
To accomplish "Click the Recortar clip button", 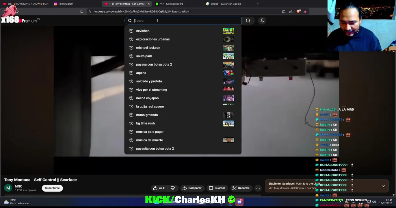I will [x=241, y=188].
